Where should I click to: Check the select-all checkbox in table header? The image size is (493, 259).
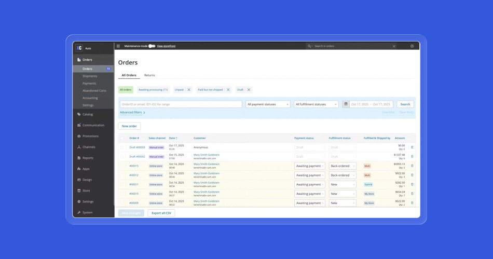(122, 138)
